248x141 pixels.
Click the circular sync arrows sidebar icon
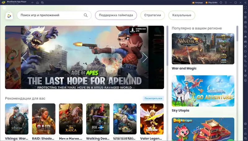point(245,32)
